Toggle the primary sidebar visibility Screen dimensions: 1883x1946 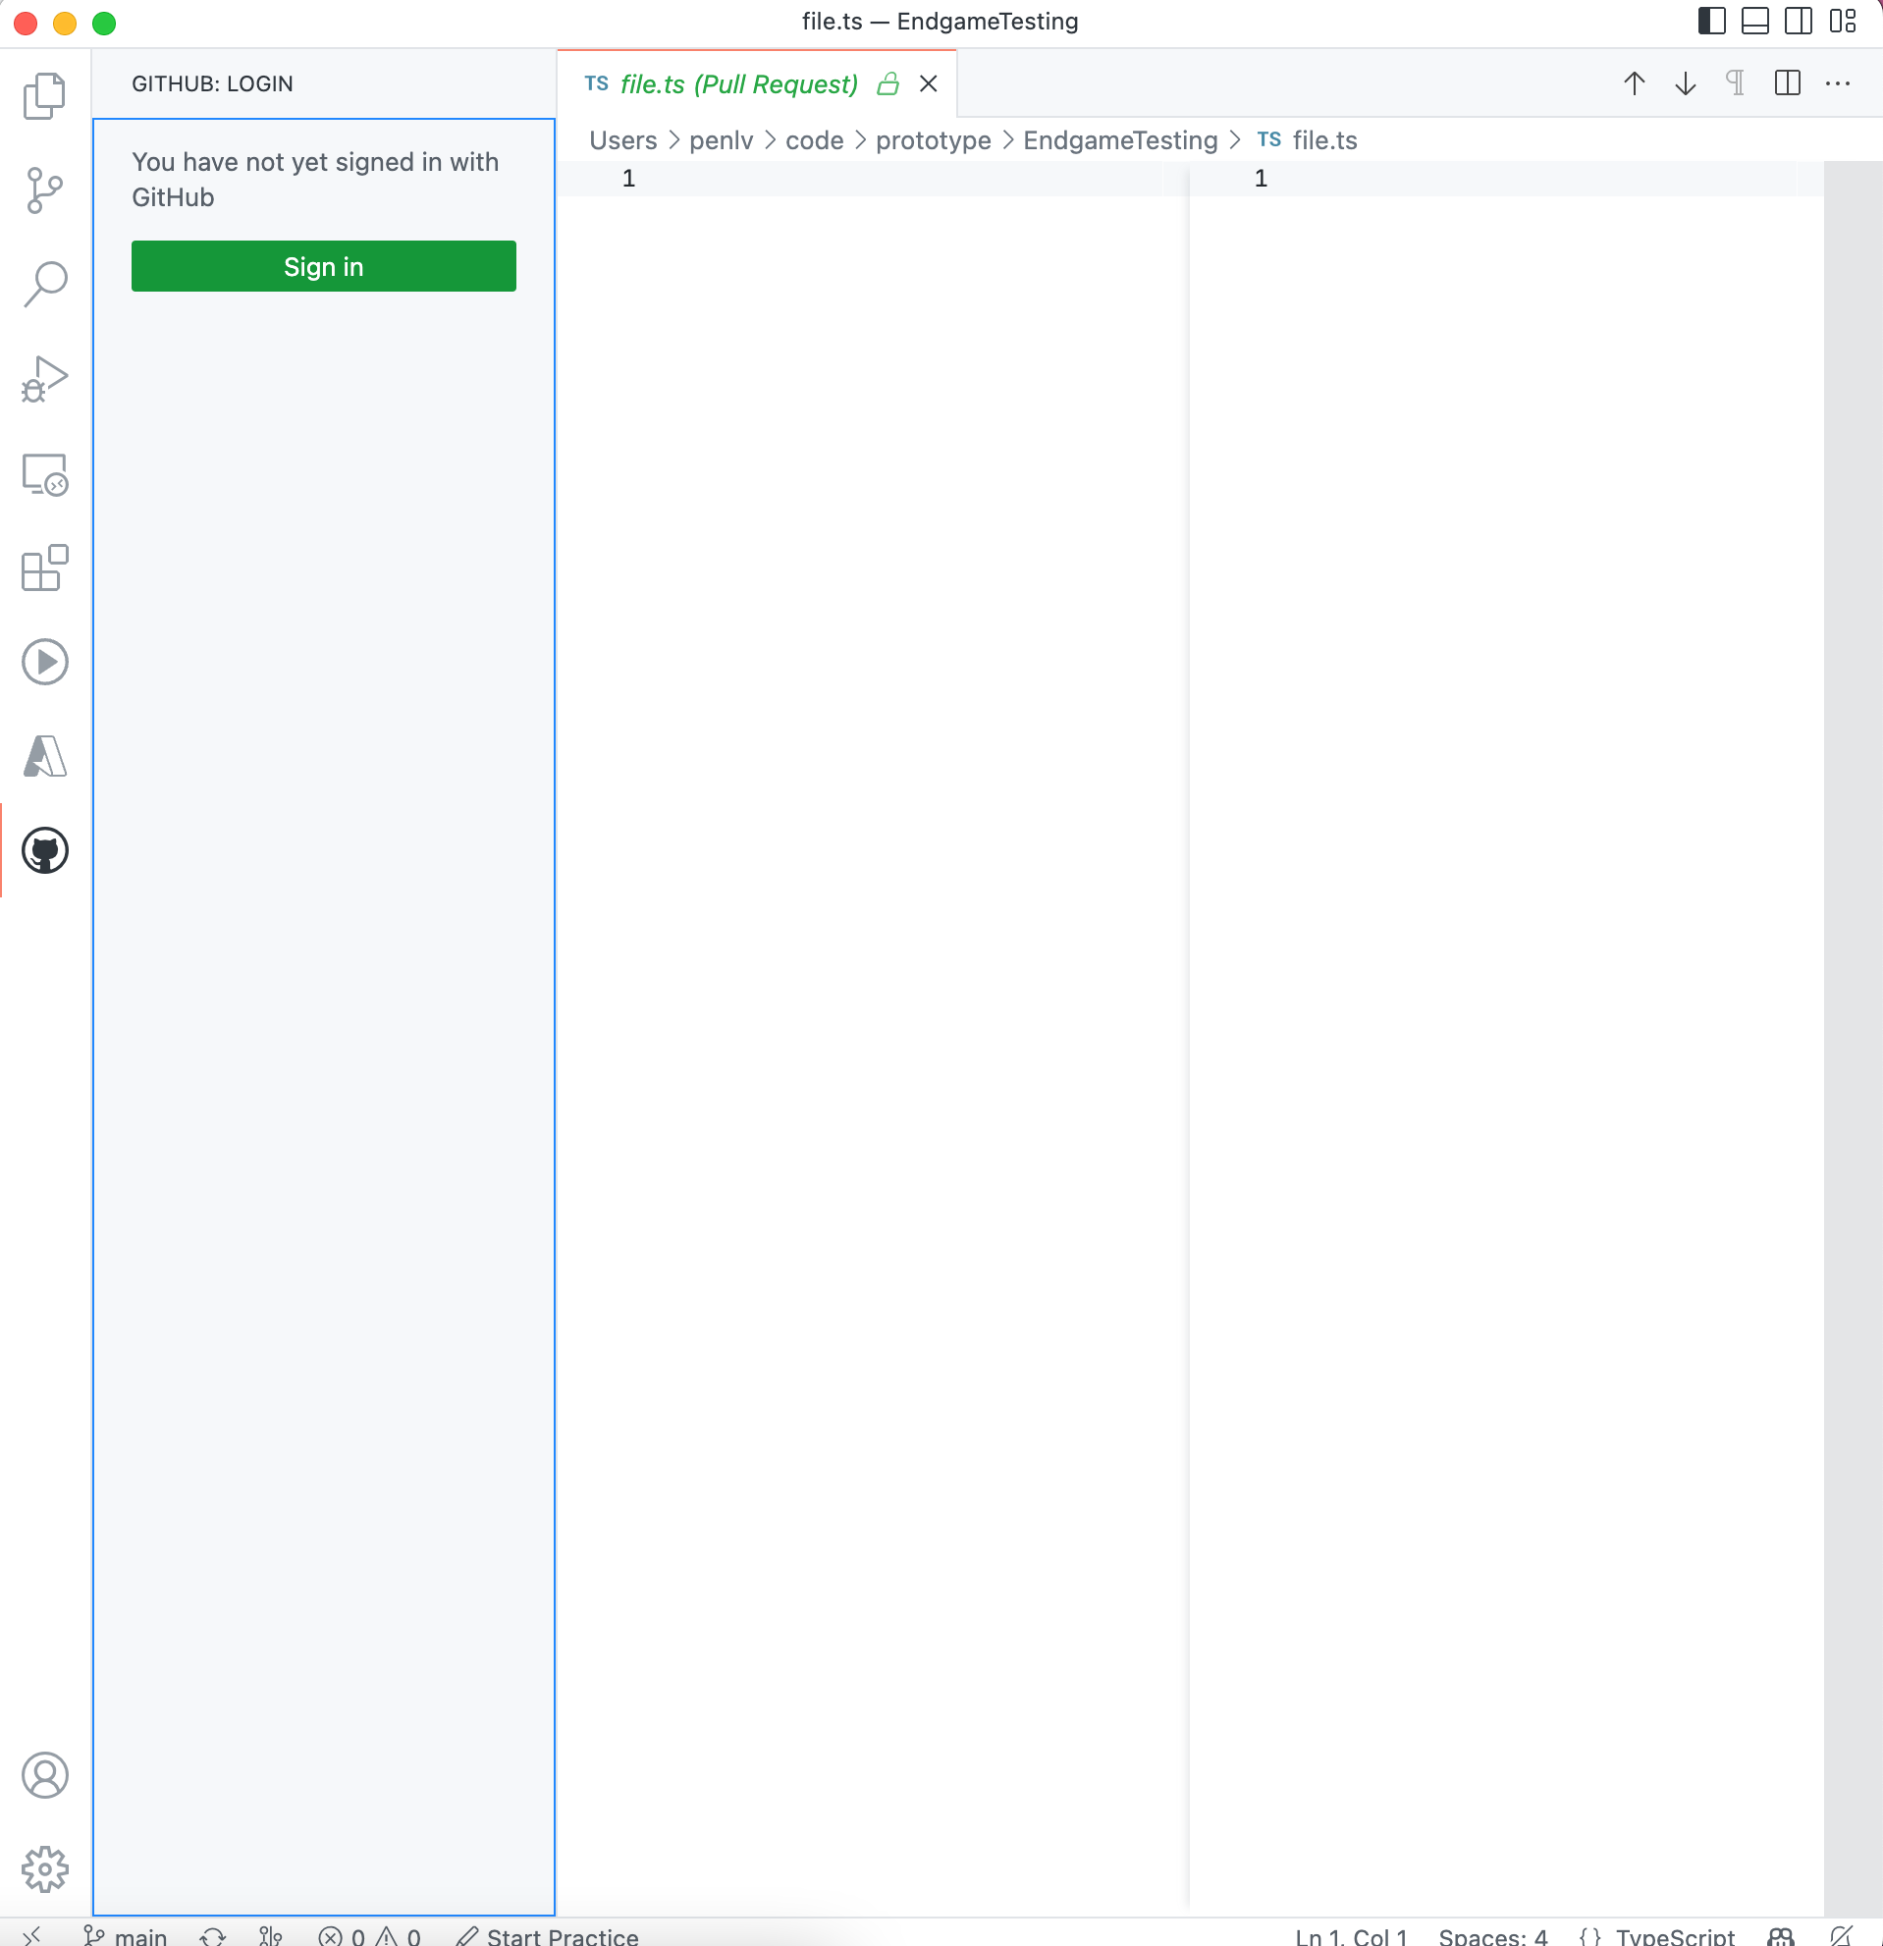click(1711, 21)
